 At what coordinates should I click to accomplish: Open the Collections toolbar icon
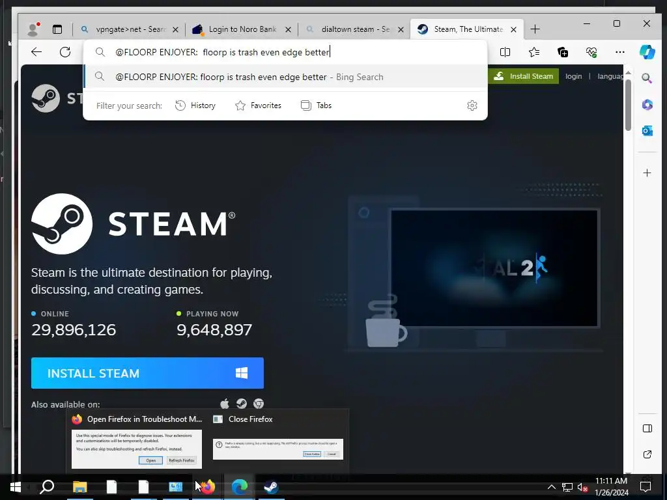point(563,52)
